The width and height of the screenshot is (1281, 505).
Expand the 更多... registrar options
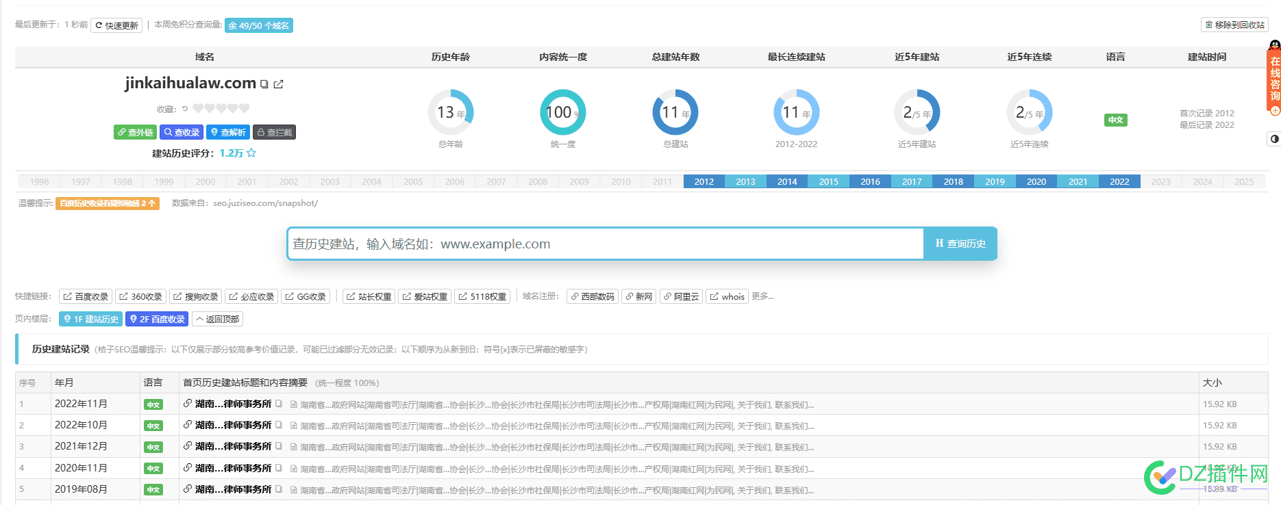(x=762, y=296)
